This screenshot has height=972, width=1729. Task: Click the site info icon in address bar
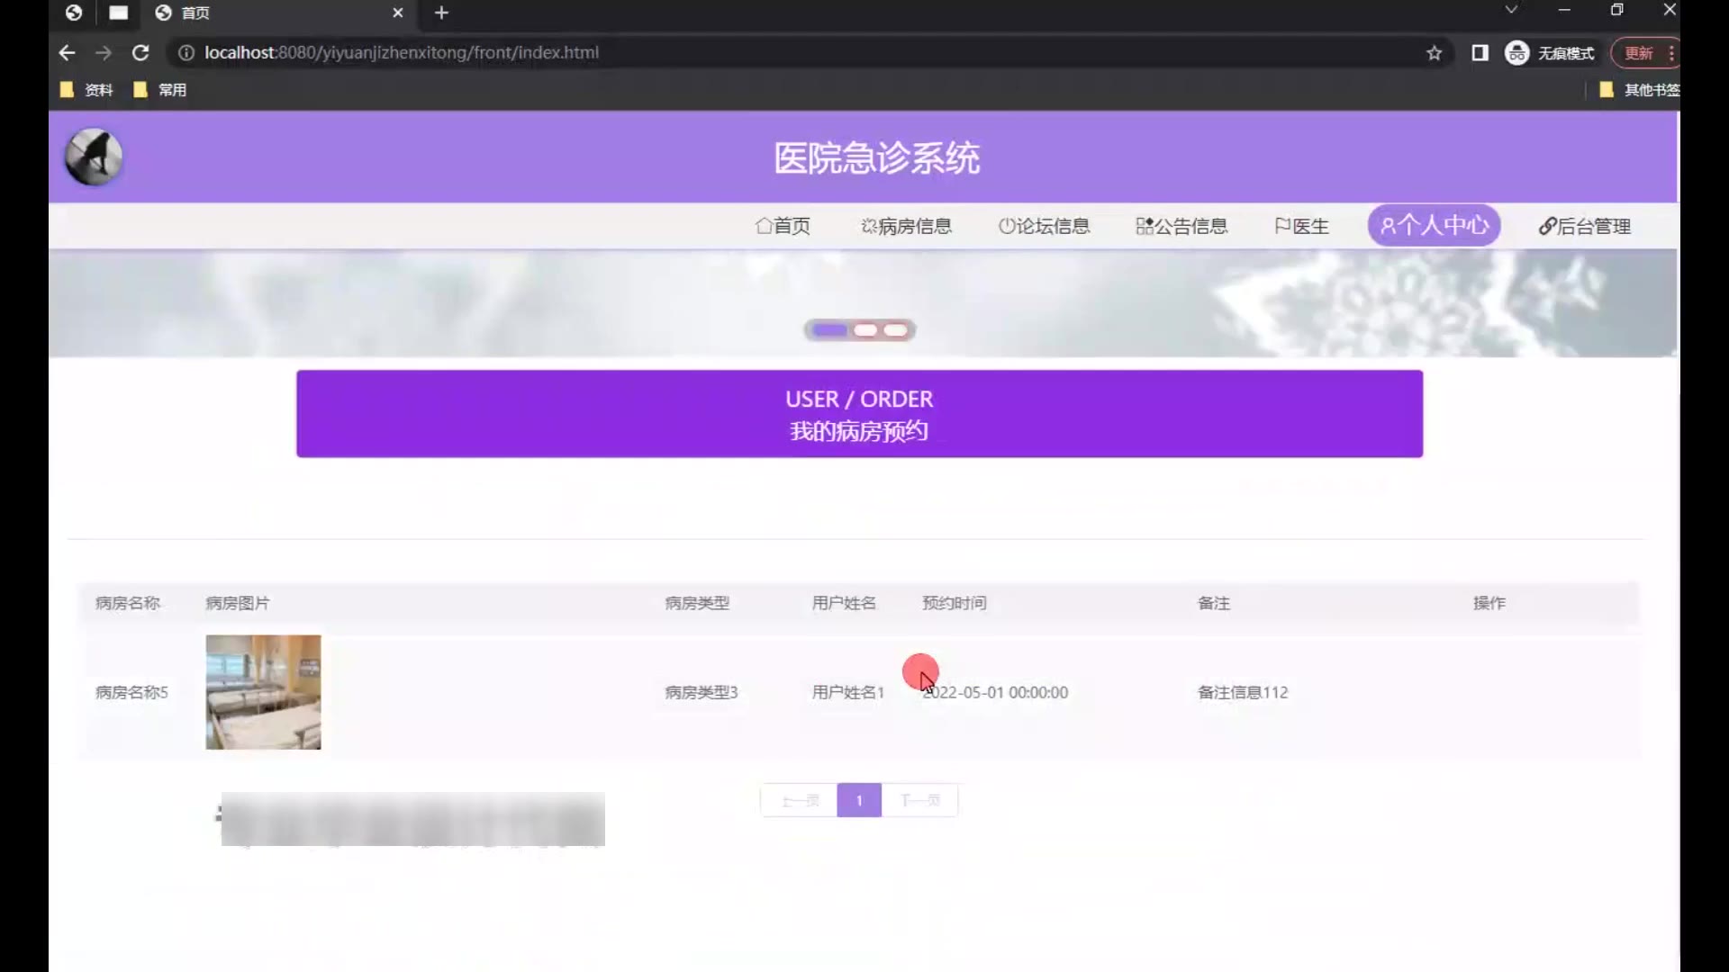coord(186,53)
